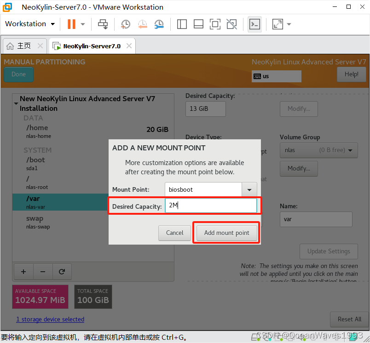Toggle the library sidebar view icon
370x343 pixels.
pos(182,24)
